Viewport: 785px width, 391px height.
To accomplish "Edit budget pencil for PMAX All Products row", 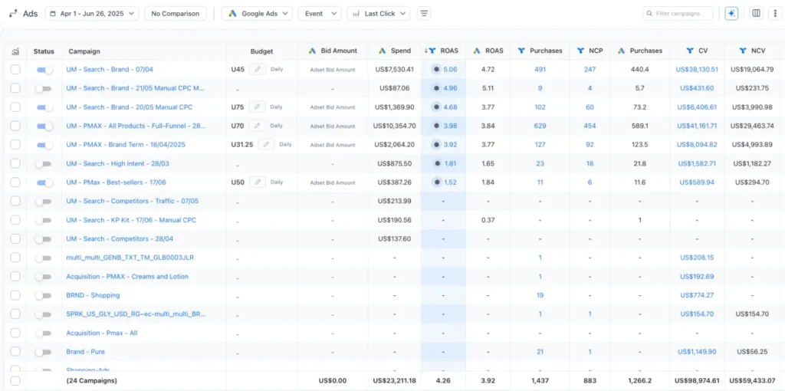I will 258,126.
